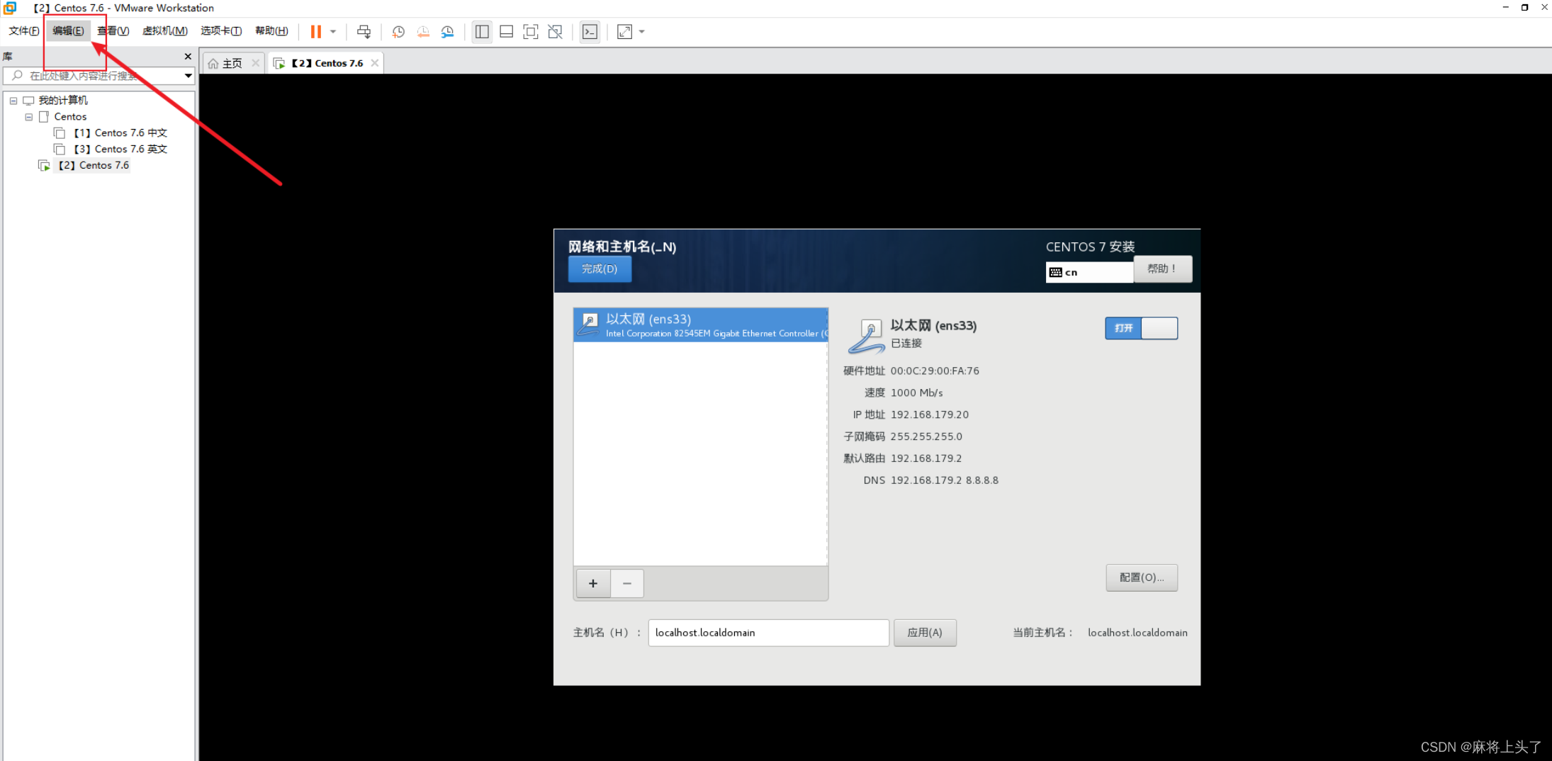Type in the library search field
This screenshot has height=761, width=1552.
(99, 75)
